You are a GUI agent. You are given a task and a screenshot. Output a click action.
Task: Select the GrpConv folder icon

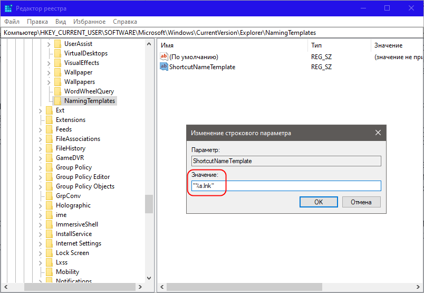coord(49,196)
